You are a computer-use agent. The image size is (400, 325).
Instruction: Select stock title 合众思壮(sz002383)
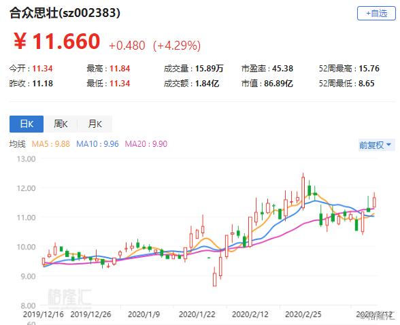(65, 13)
